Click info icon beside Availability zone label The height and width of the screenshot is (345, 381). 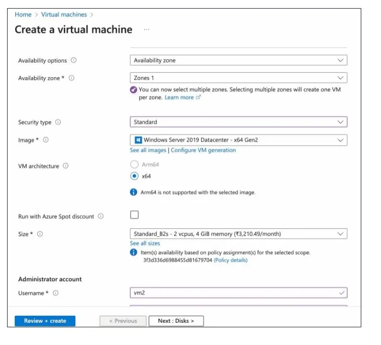71,78
